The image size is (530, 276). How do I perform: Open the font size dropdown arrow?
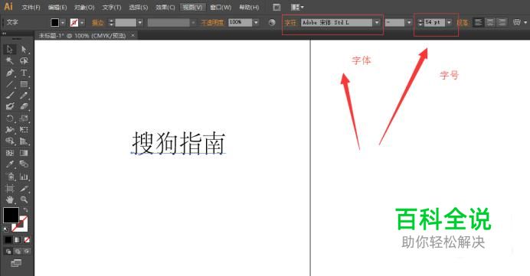coord(449,23)
